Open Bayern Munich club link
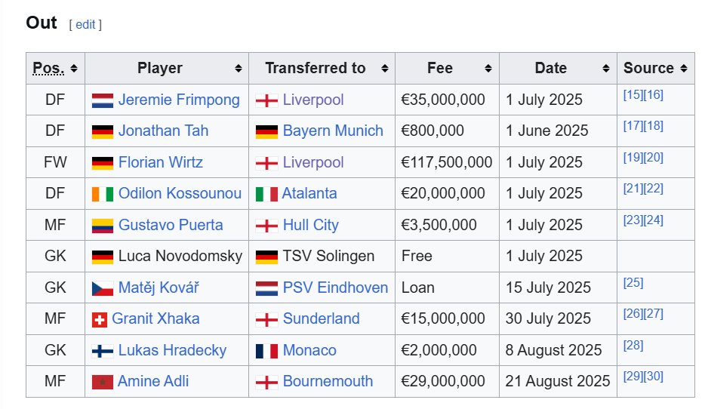 tap(333, 131)
